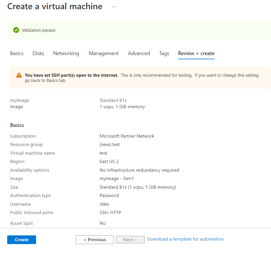The width and height of the screenshot is (271, 253).
Task: Open the Advanced tab
Action: point(139,53)
